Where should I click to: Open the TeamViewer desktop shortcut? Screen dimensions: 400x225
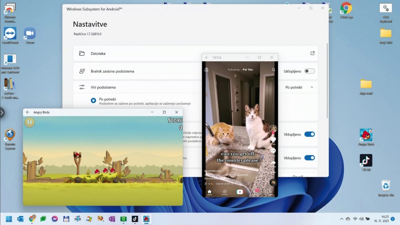coord(10,35)
